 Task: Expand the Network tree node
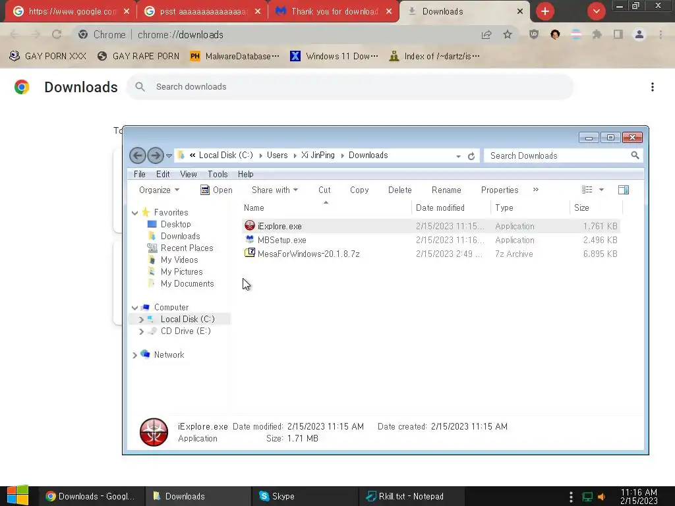(134, 355)
